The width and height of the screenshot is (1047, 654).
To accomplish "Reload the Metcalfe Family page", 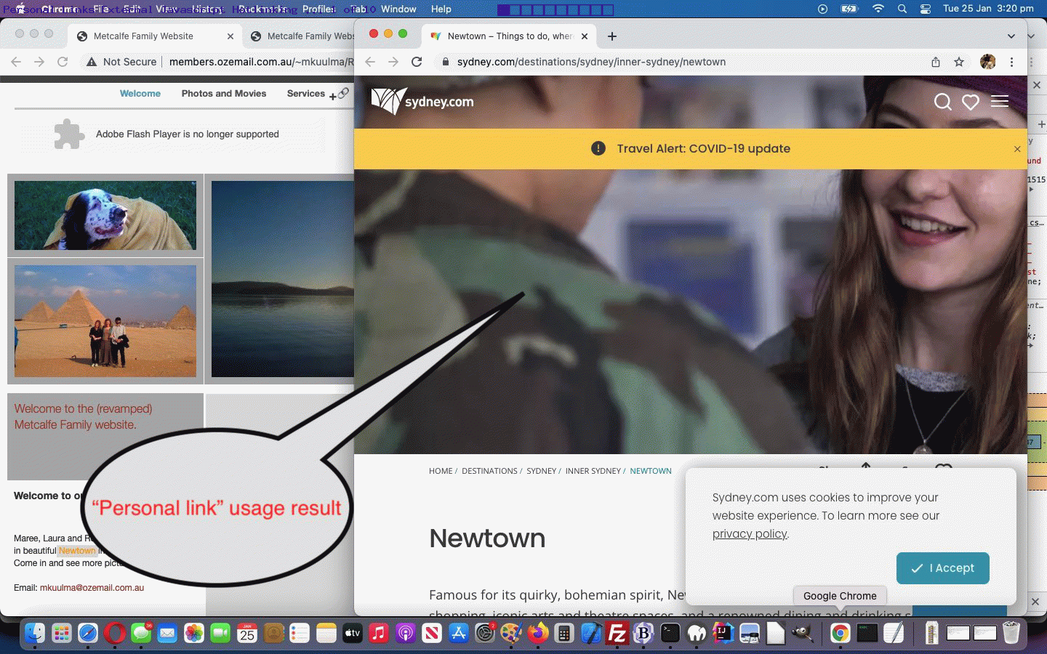I will click(63, 62).
